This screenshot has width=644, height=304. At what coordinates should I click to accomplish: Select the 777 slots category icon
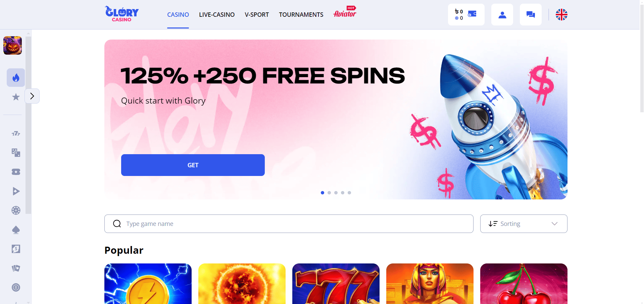[x=16, y=133]
